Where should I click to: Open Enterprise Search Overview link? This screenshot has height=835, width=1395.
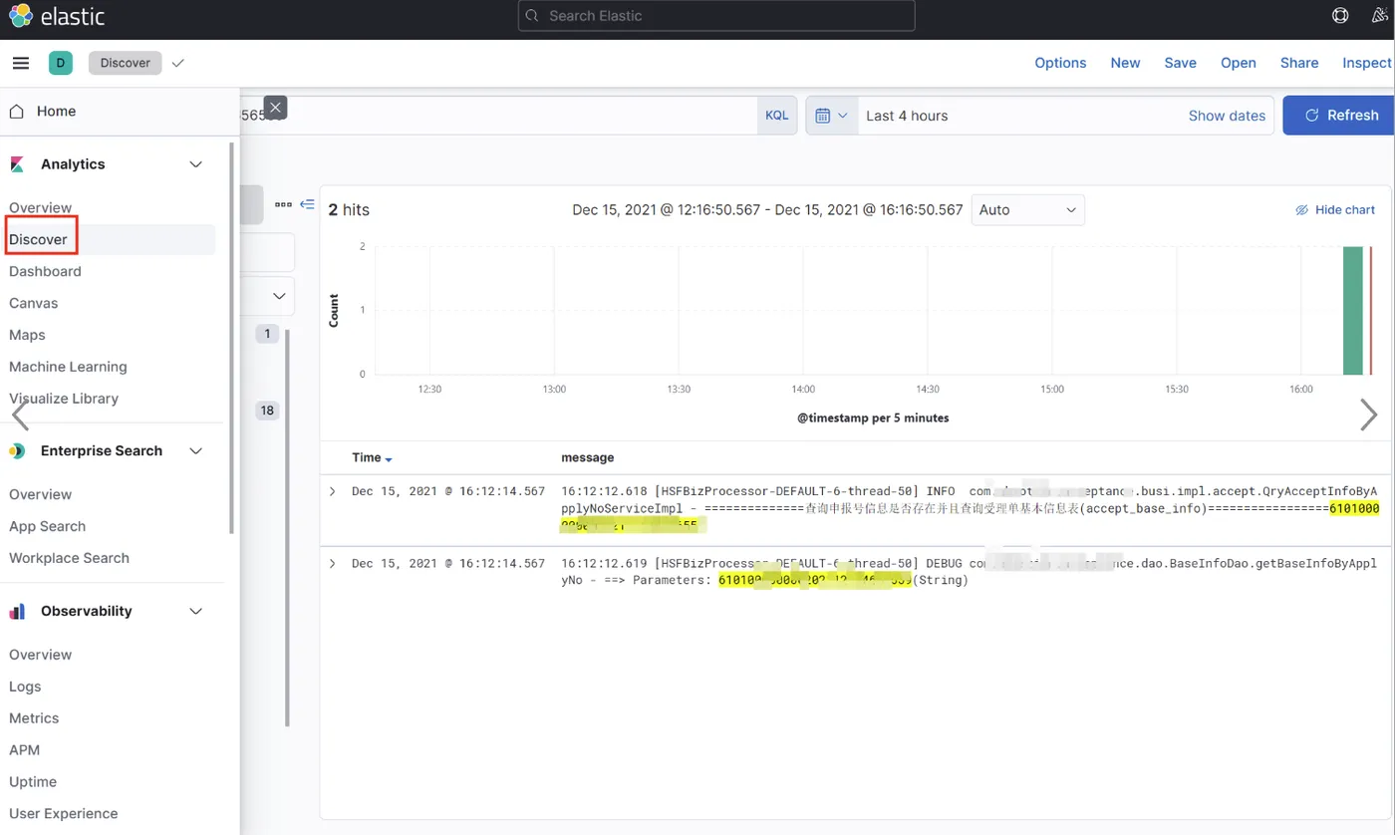40,494
